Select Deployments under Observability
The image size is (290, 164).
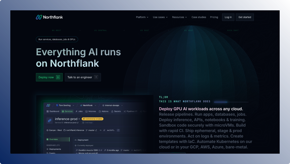coord(54,149)
